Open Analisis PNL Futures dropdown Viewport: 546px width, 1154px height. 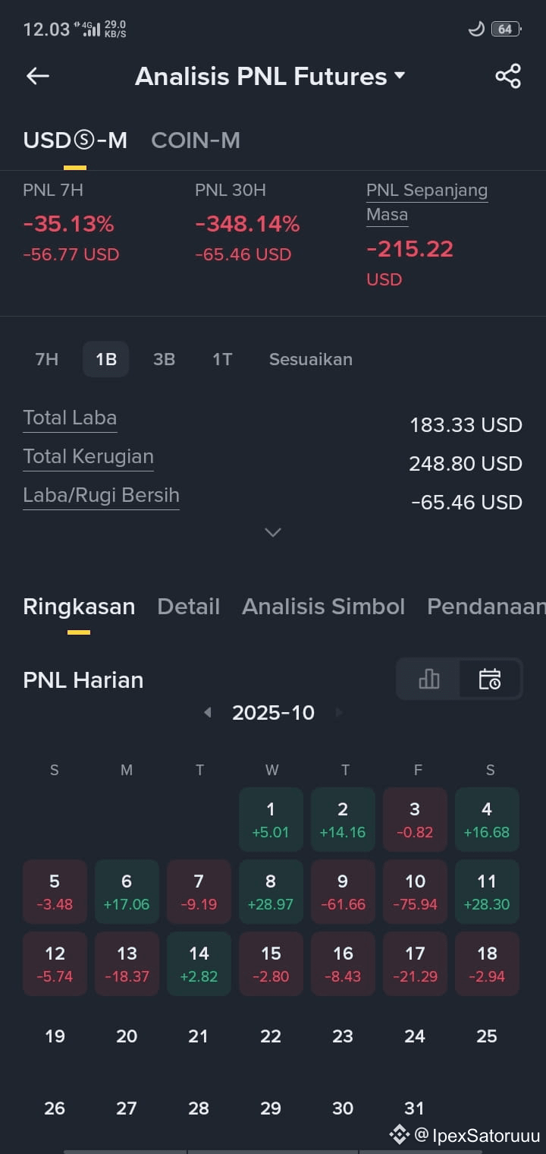point(270,76)
